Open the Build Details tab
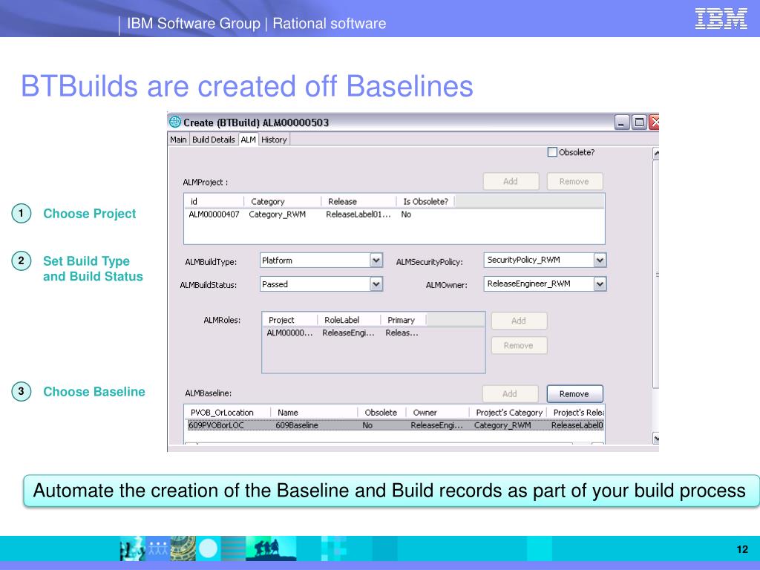 pos(213,140)
